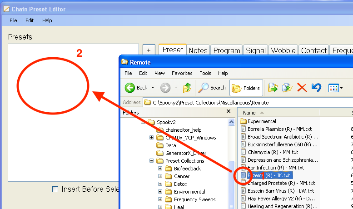
Task: Select the GeneratorX_Driver folder
Action: (186, 153)
